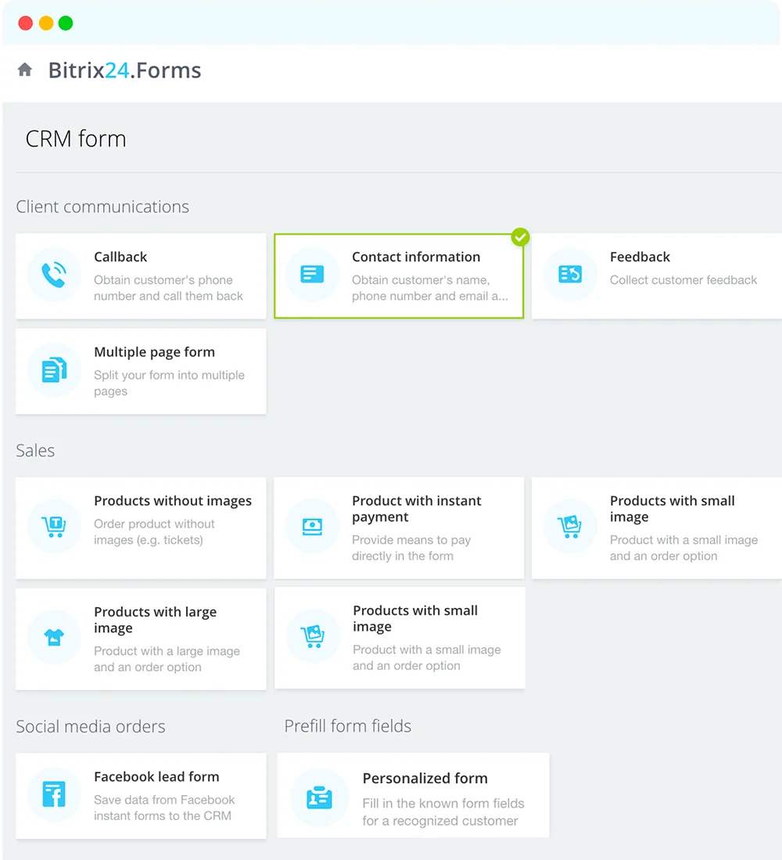Click the Contact information form icon
This screenshot has width=782, height=860.
point(311,275)
